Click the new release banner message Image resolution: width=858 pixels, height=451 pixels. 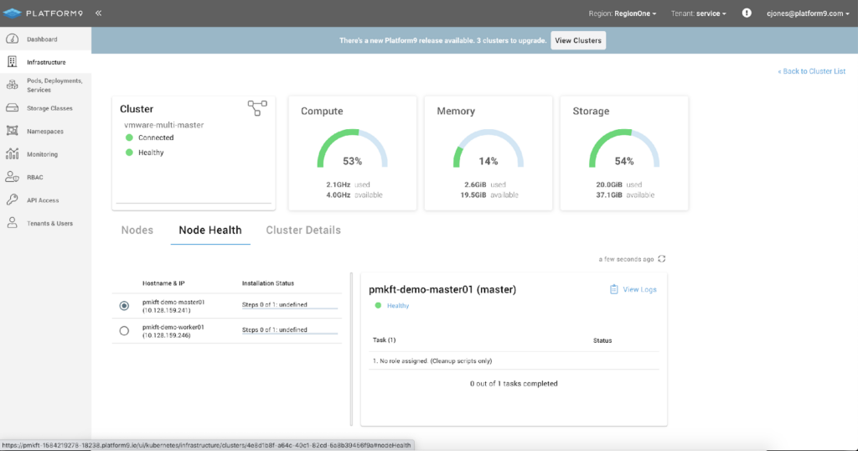pos(442,40)
